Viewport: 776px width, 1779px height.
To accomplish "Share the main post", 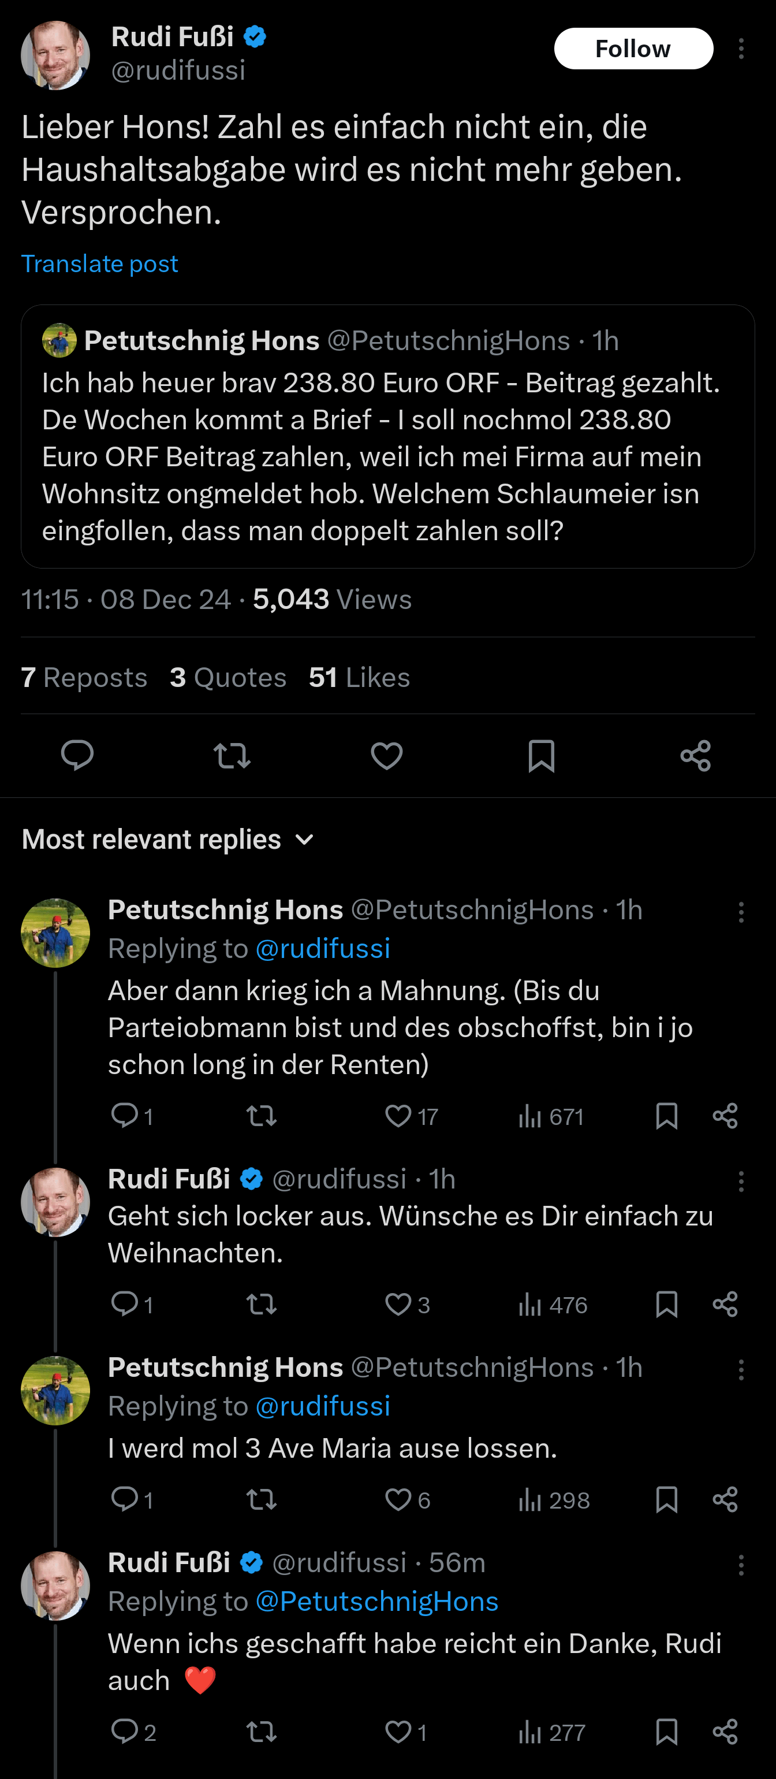I will coord(695,756).
